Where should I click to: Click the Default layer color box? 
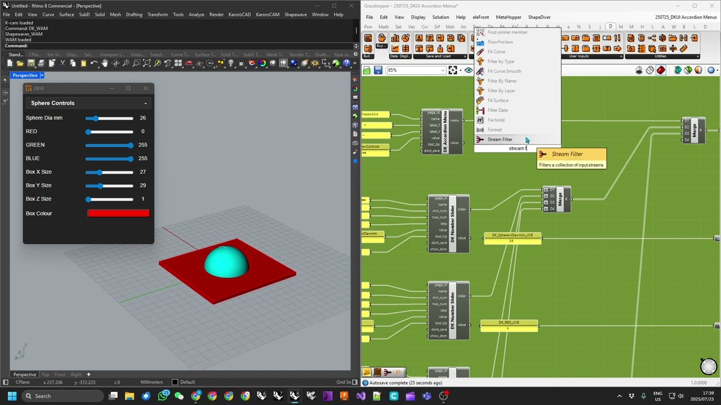pyautogui.click(x=175, y=382)
